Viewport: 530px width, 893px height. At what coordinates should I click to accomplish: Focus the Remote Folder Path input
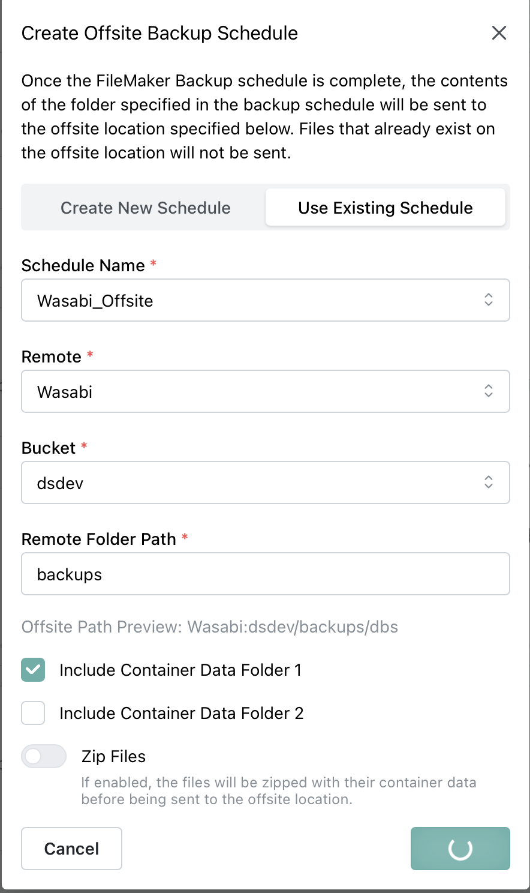tap(265, 574)
